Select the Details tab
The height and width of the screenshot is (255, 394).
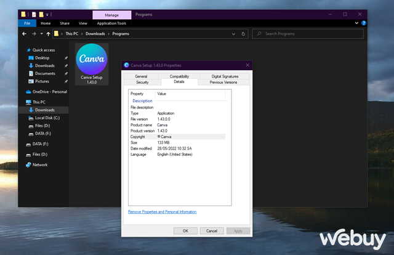tap(179, 82)
